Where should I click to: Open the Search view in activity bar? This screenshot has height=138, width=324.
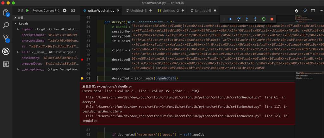point(6,26)
